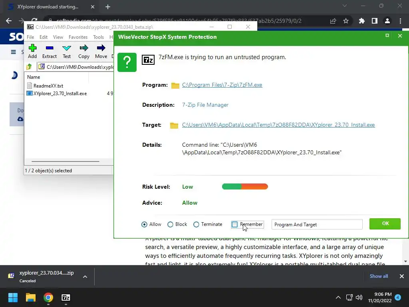
Task: Select XYplorer_23.70_Install.exe in file list
Action: [x=60, y=94]
